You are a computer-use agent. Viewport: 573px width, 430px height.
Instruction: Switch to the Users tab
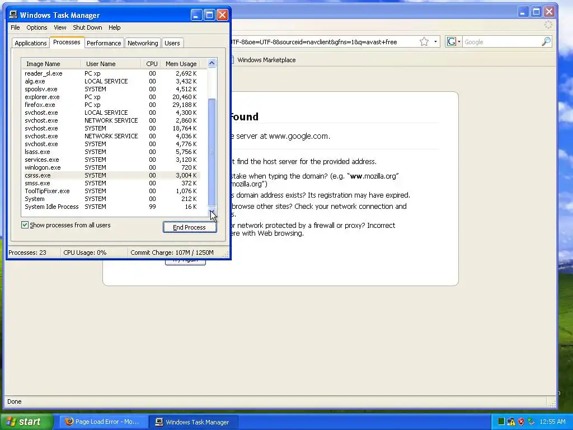click(x=172, y=43)
